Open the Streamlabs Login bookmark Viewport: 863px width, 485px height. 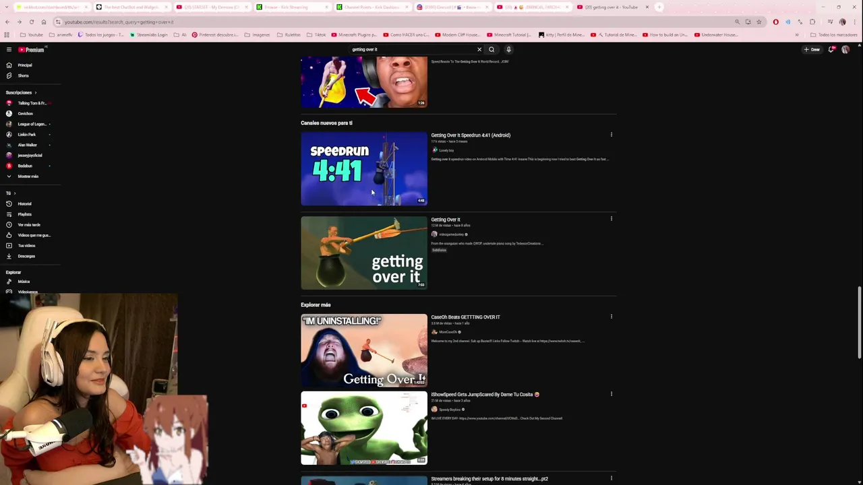[150, 35]
